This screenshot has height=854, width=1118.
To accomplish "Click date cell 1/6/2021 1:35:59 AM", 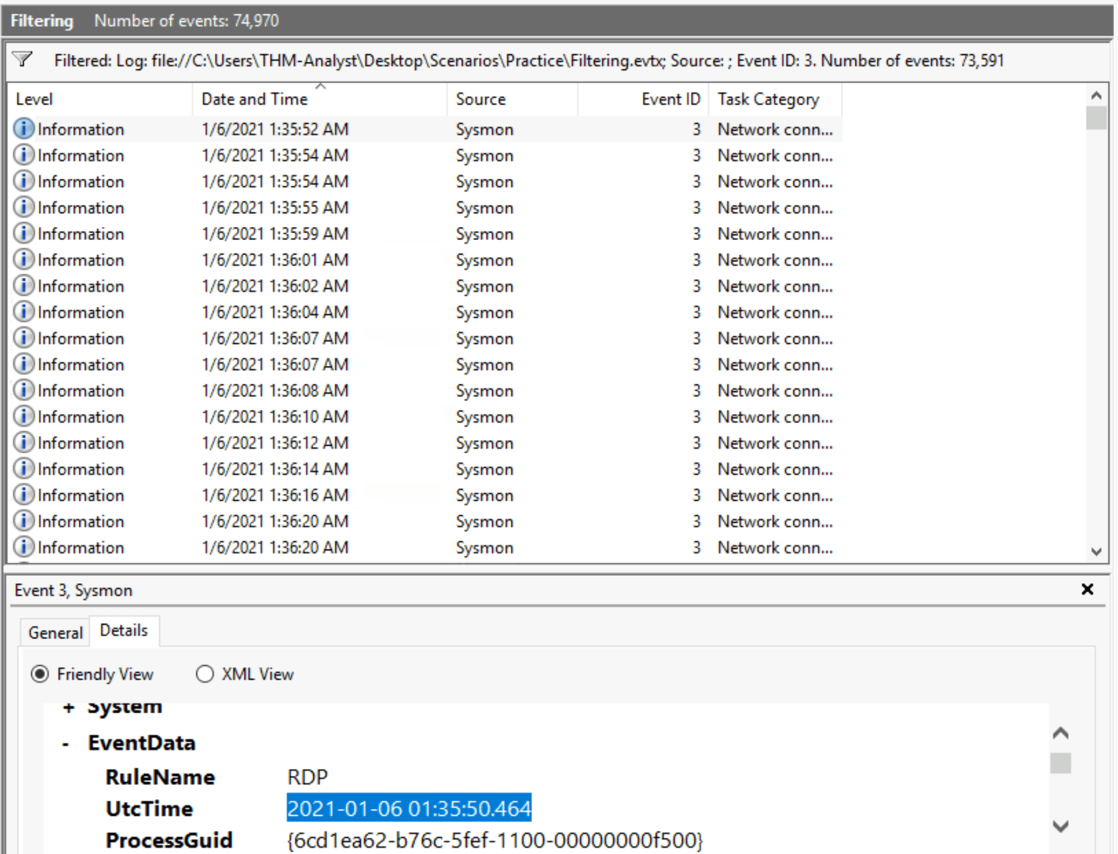I will click(274, 233).
